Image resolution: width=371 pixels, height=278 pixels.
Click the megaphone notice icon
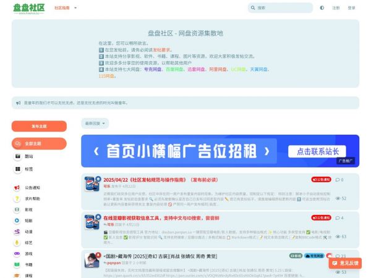(x=18, y=103)
